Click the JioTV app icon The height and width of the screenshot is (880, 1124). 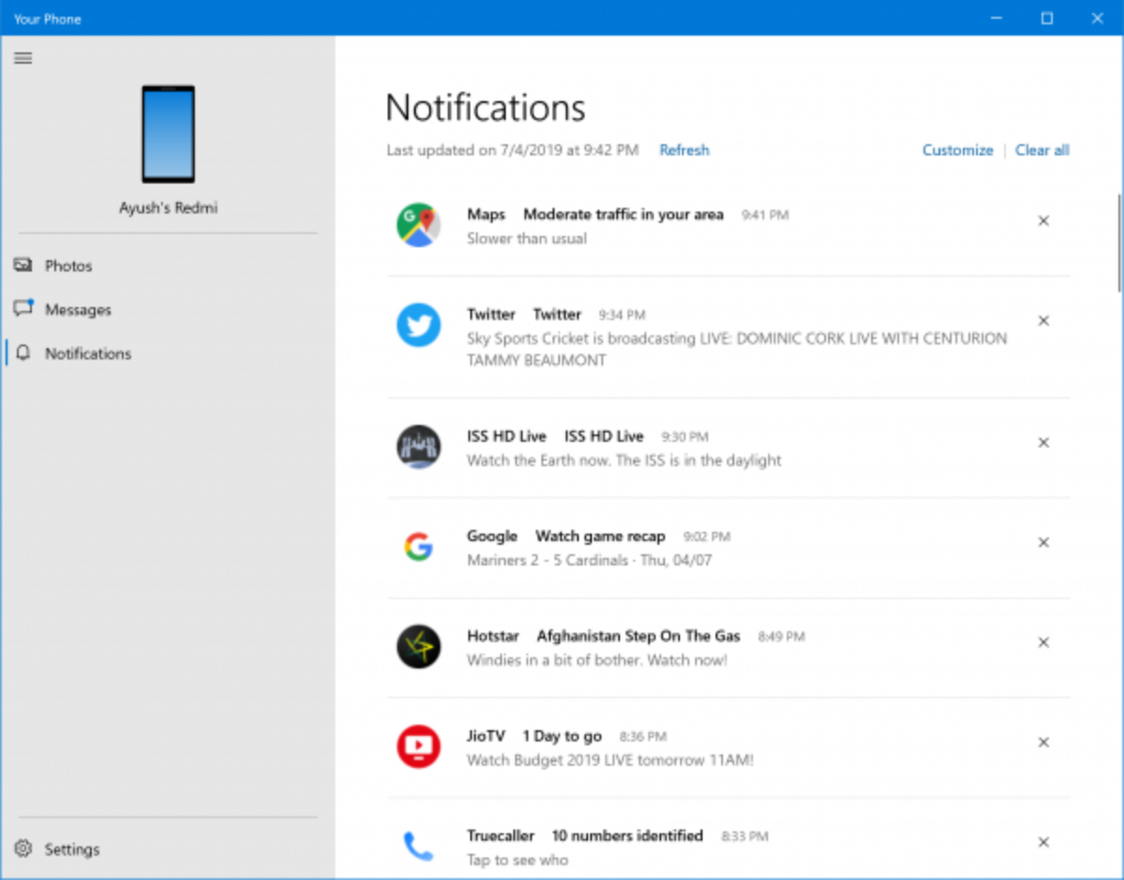pos(419,746)
